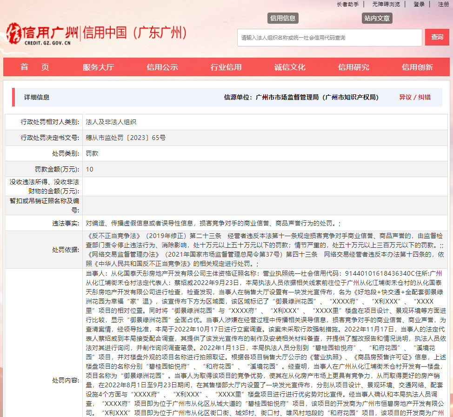453x417 pixels.
Task: Click the 《反不正当竞争法》 basis paragraph
Action: (x=265, y=250)
